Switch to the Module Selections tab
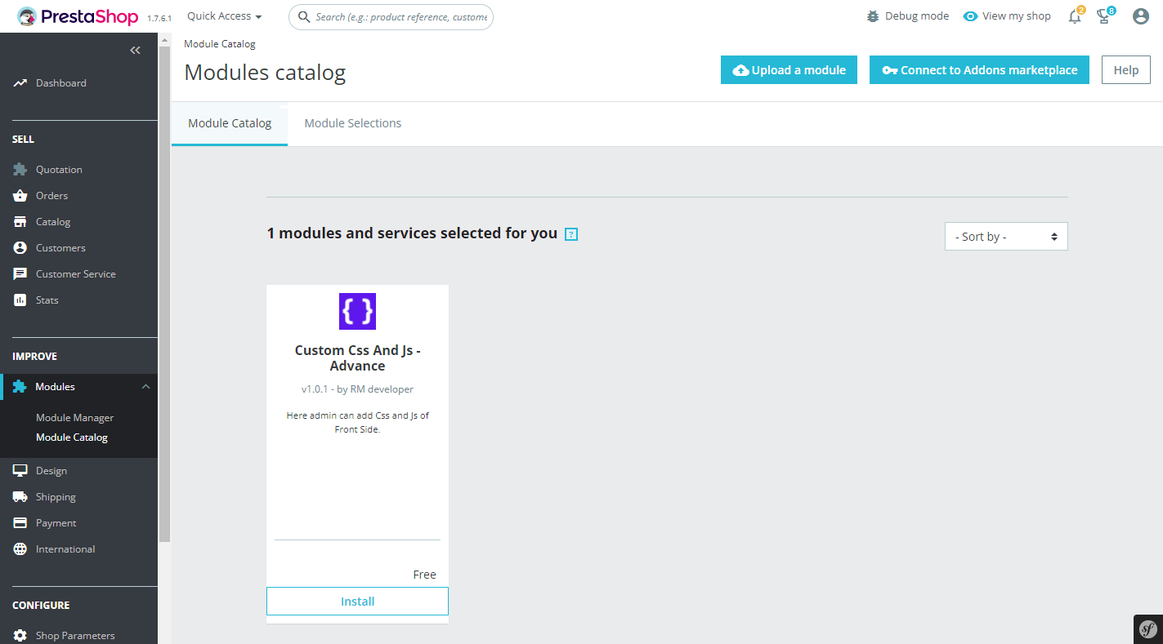This screenshot has width=1163, height=644. 353,124
